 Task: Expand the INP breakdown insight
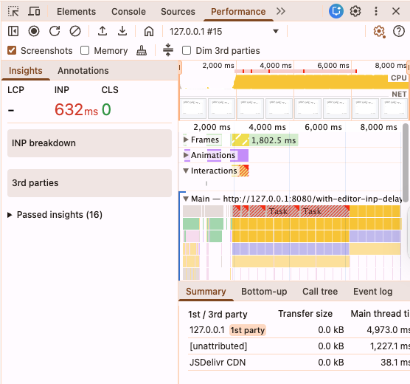[x=89, y=143]
